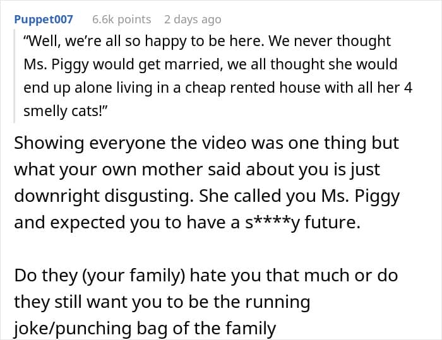Open Puppet007's user profile
Viewport: 442px width, 340px height.
[44, 19]
